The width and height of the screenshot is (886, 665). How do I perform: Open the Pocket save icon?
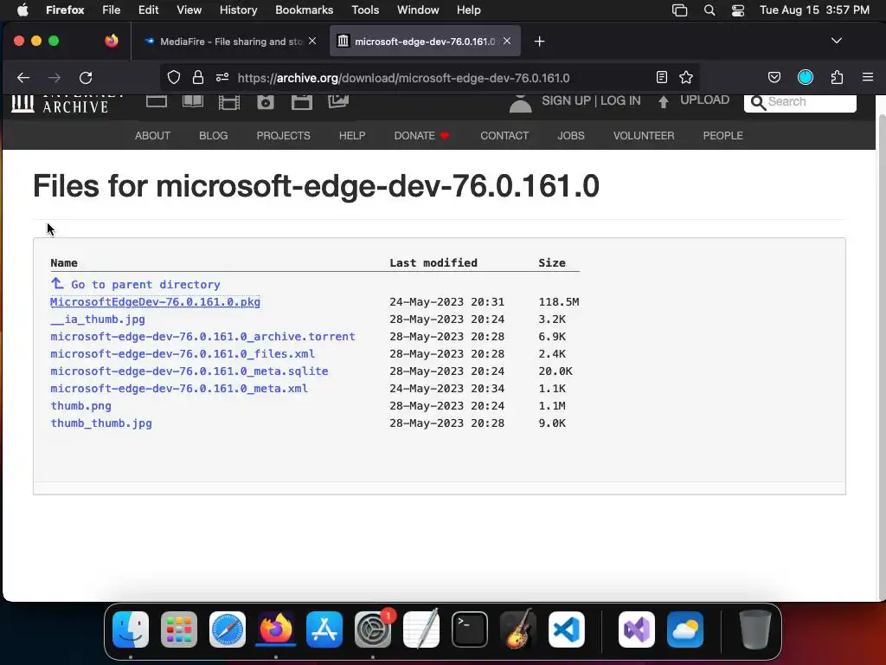click(774, 77)
